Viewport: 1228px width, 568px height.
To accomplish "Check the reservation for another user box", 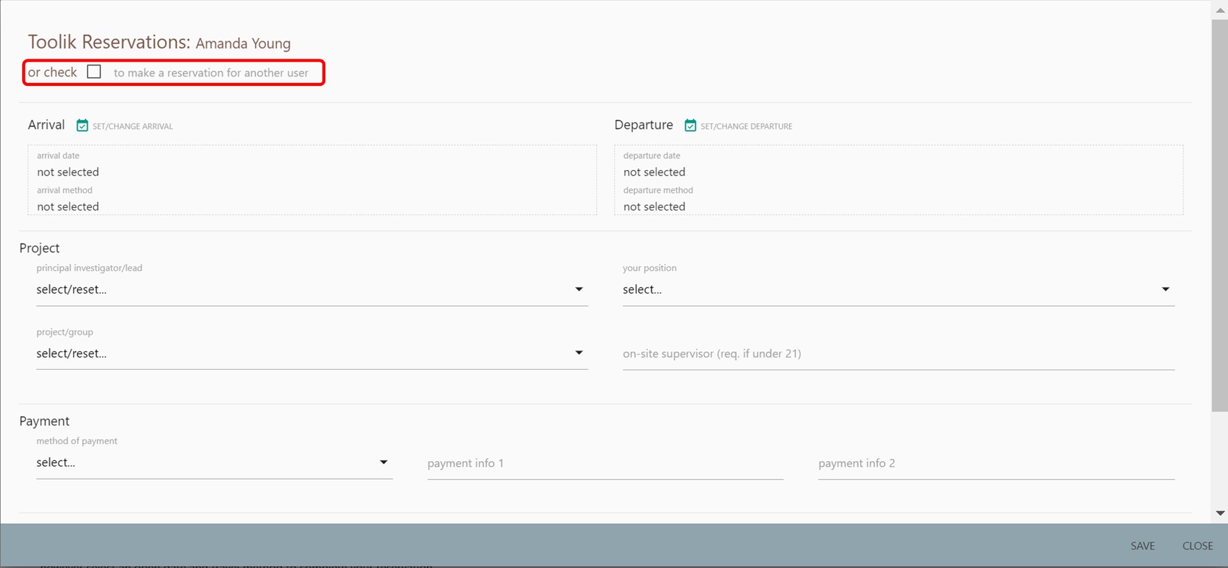I will point(94,72).
